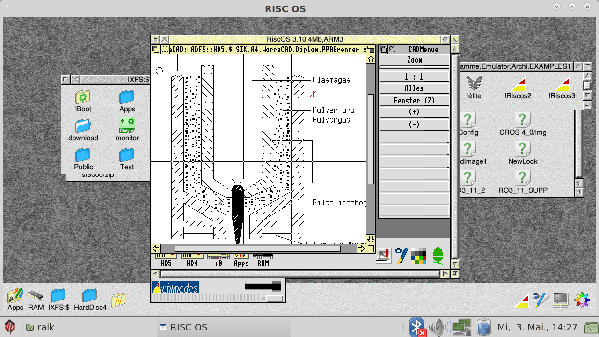Click the WorraCAD drawing board icon
The image size is (599, 337).
pyautogui.click(x=383, y=255)
